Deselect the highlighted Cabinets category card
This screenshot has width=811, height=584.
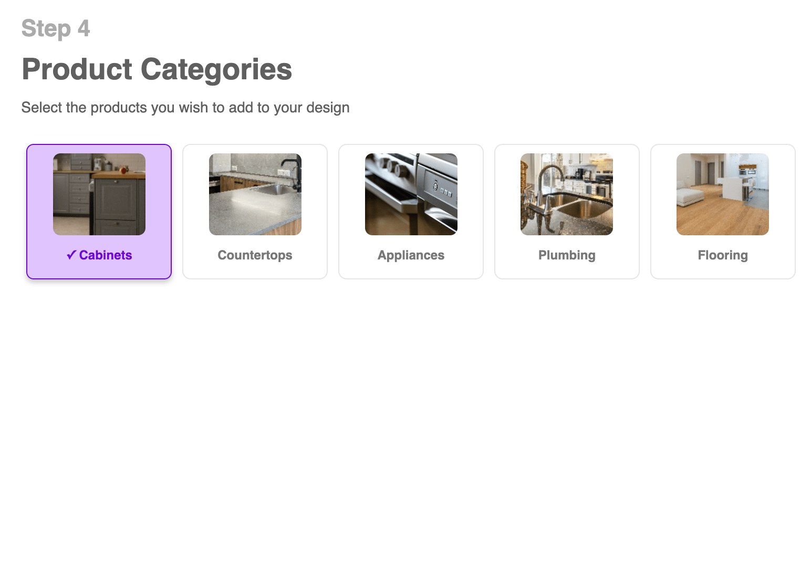click(99, 212)
